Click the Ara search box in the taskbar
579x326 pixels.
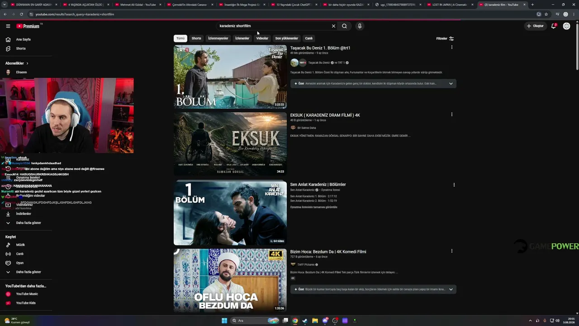pyautogui.click(x=254, y=321)
